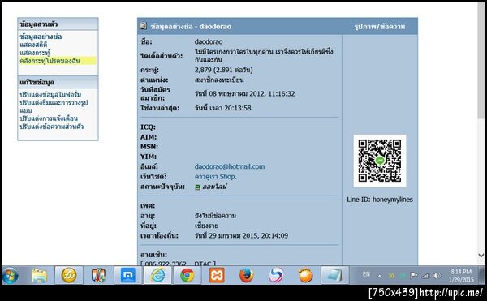Open the daodorao@hotmail.com email link
The image size is (487, 301).
[x=230, y=166]
